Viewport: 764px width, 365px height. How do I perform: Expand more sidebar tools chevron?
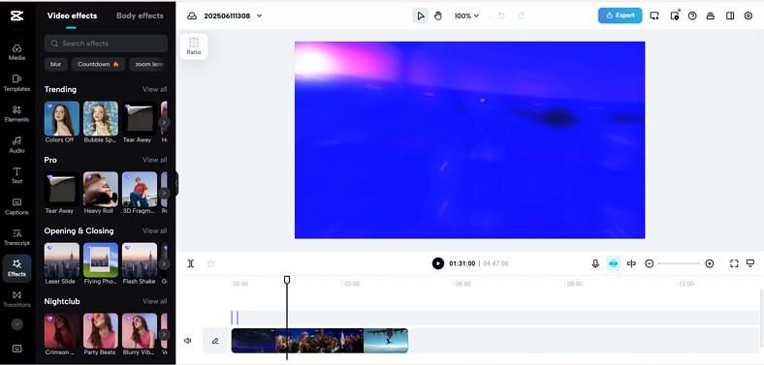17,324
